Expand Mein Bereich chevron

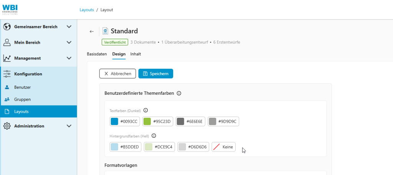[x=69, y=42]
